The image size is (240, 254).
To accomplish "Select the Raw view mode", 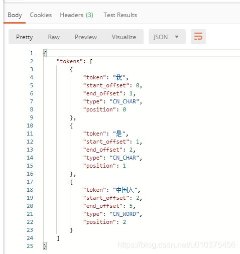I will [54, 37].
